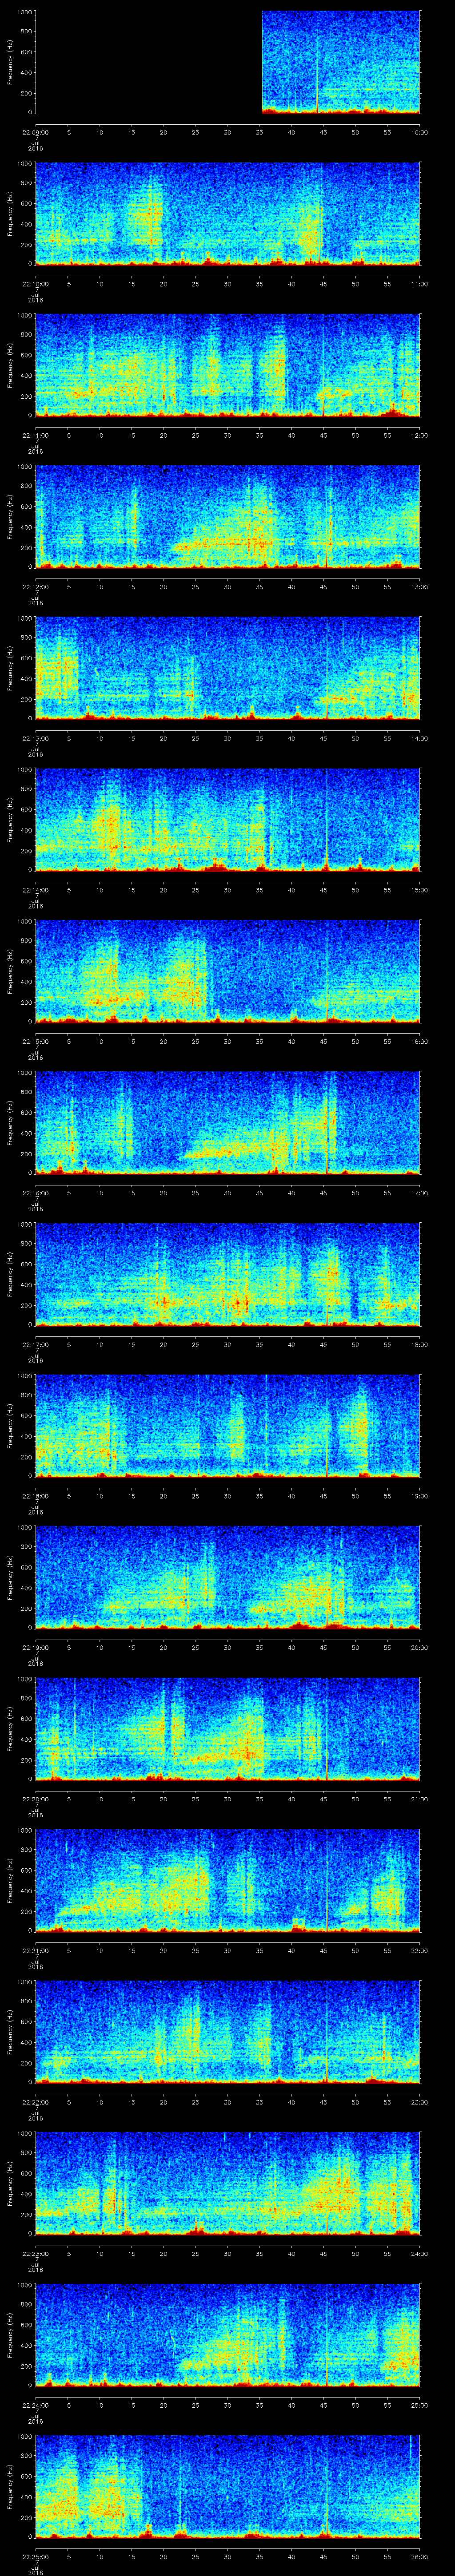Image resolution: width=455 pixels, height=2576 pixels.
Task: Click the 22:10:00 start time label
Action: coord(35,284)
